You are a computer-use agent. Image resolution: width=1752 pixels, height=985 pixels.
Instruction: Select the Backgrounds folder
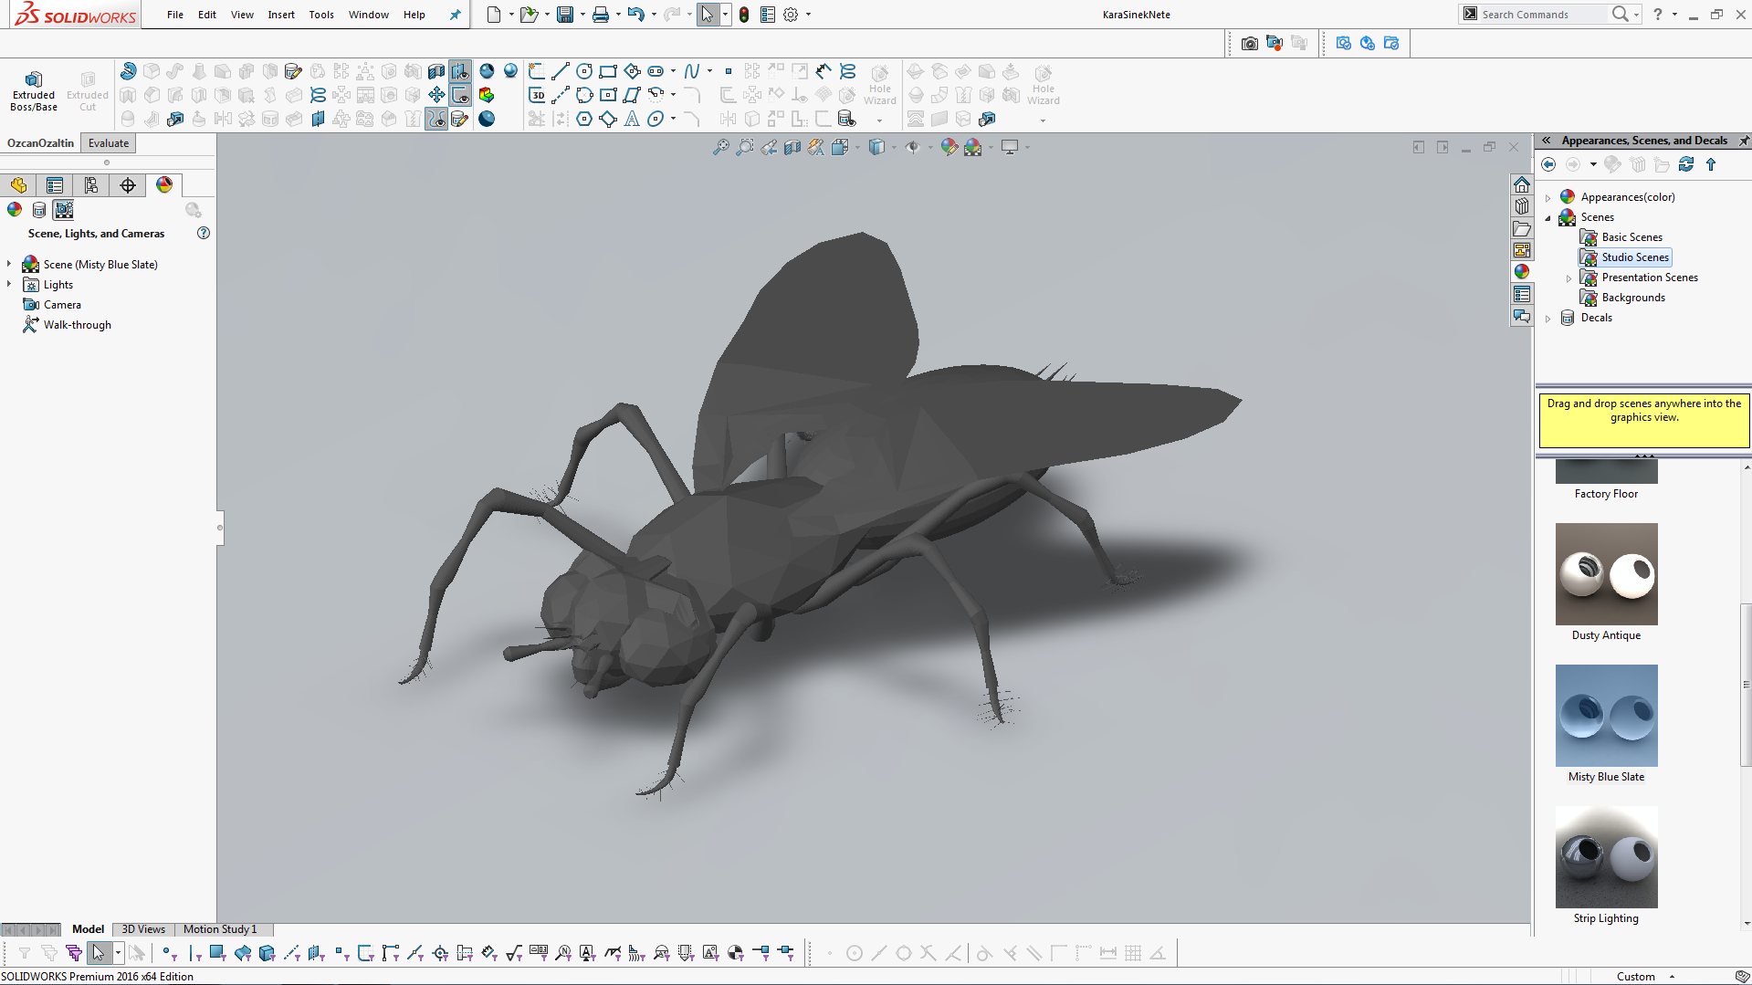pos(1623,298)
